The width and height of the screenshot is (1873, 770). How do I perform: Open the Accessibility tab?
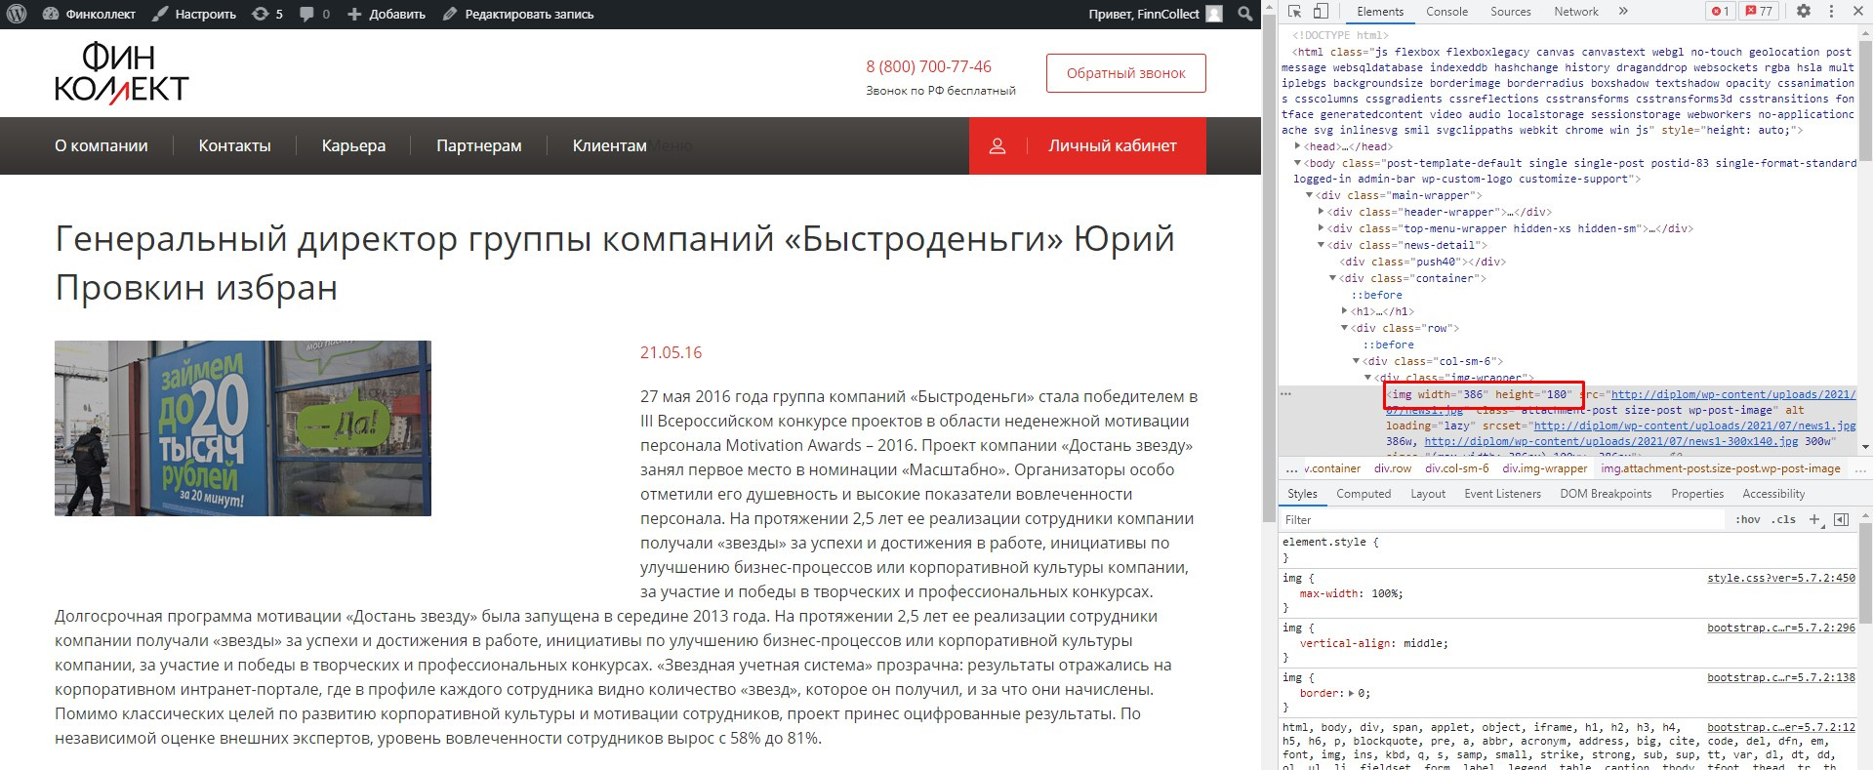(x=1773, y=494)
